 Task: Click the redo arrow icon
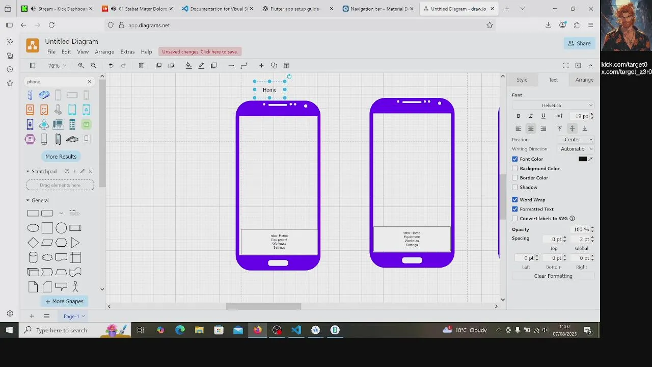(123, 65)
